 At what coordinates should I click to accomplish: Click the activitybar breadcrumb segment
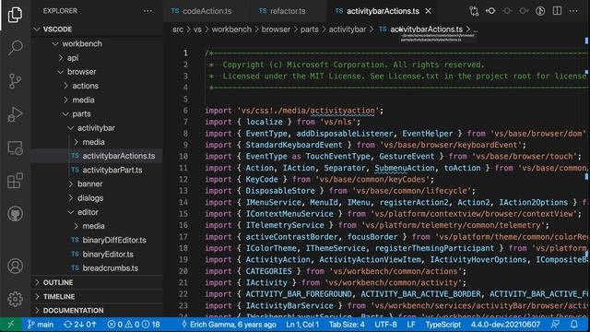click(x=347, y=29)
